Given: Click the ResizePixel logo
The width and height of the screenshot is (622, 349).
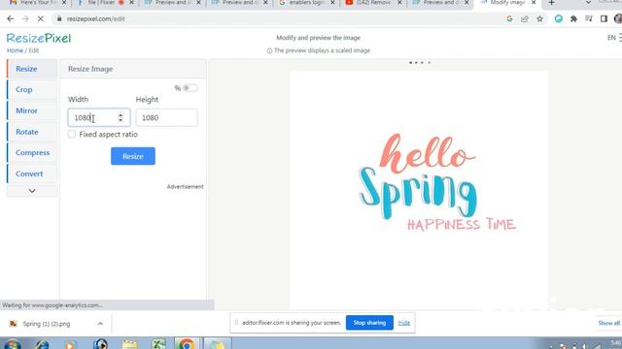Looking at the screenshot, I should click(x=39, y=38).
